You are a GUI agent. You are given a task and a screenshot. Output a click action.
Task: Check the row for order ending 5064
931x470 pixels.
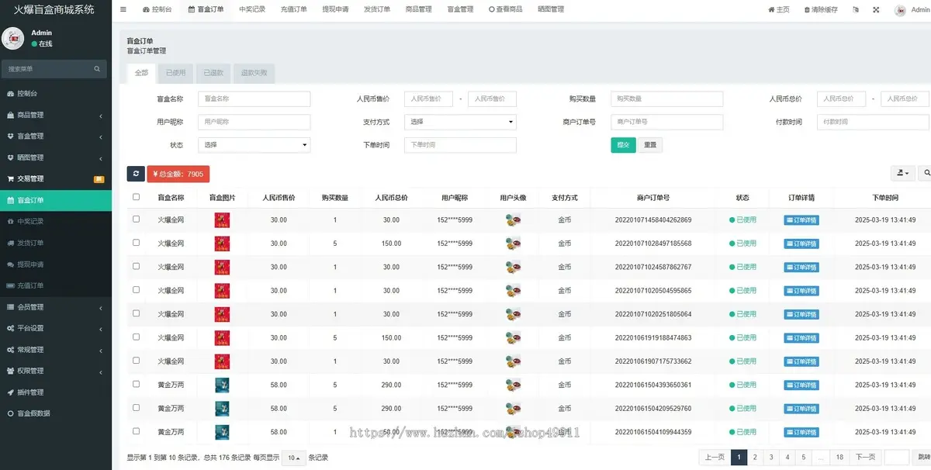136,313
